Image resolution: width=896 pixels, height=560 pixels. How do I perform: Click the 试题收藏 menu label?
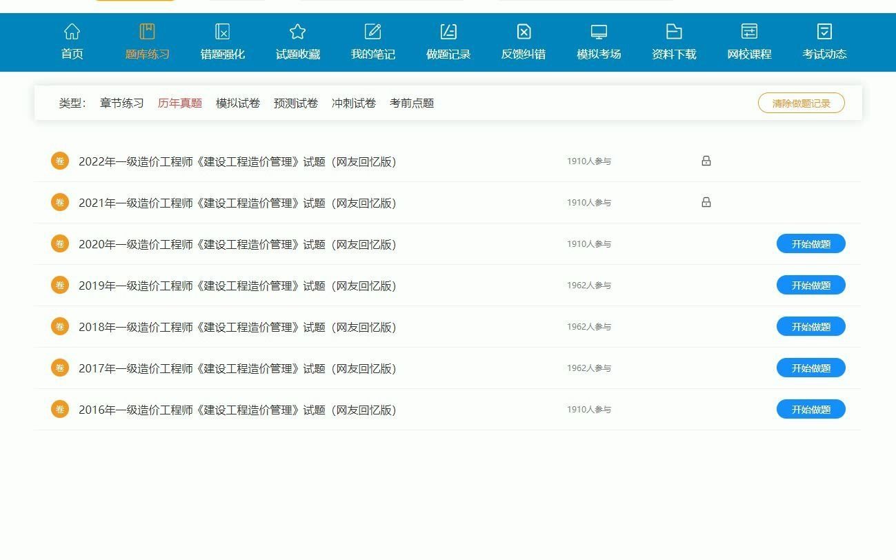[297, 54]
